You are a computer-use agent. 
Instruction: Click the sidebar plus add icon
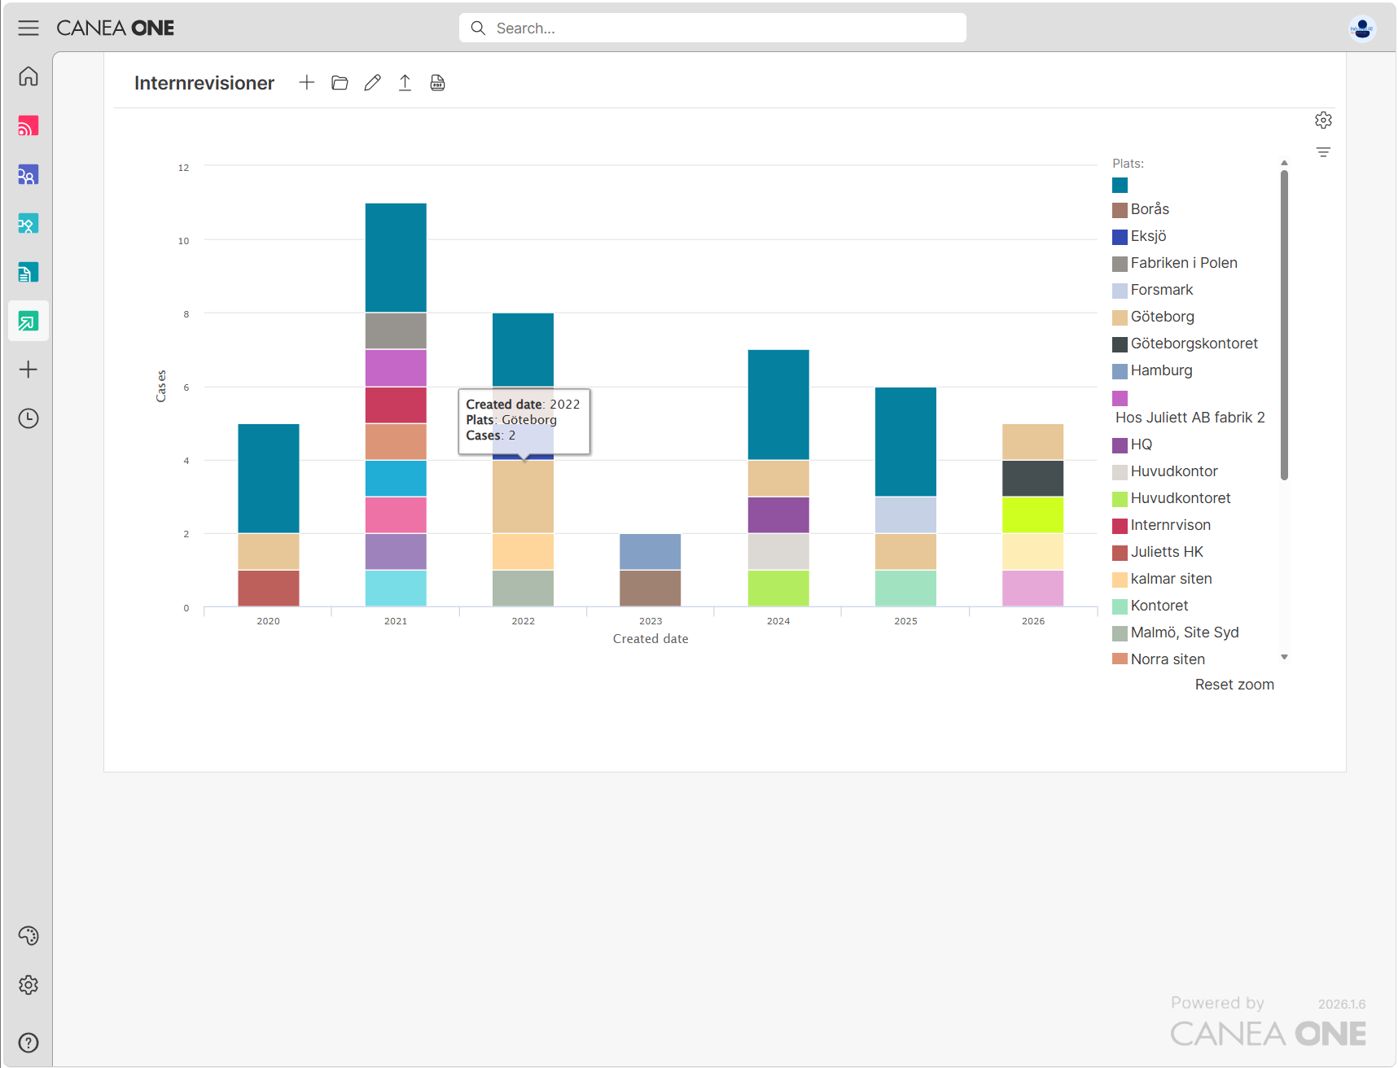28,370
